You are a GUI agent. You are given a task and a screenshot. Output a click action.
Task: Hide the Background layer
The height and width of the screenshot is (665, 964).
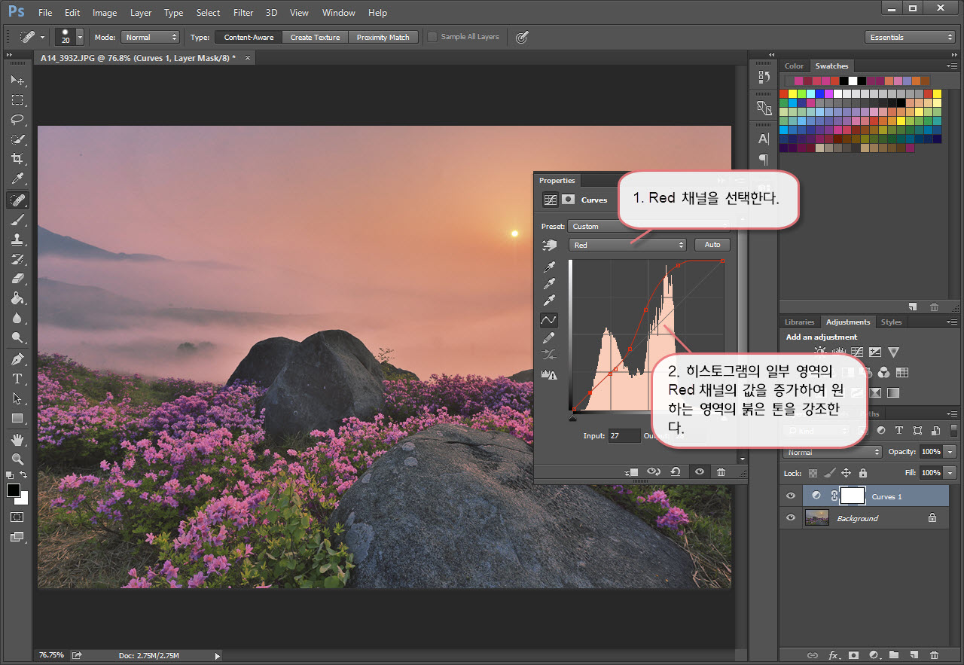click(790, 518)
